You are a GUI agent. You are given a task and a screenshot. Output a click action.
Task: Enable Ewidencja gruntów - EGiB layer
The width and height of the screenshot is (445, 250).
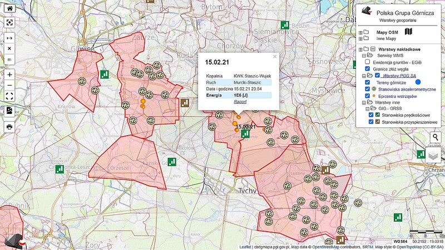tap(367, 62)
